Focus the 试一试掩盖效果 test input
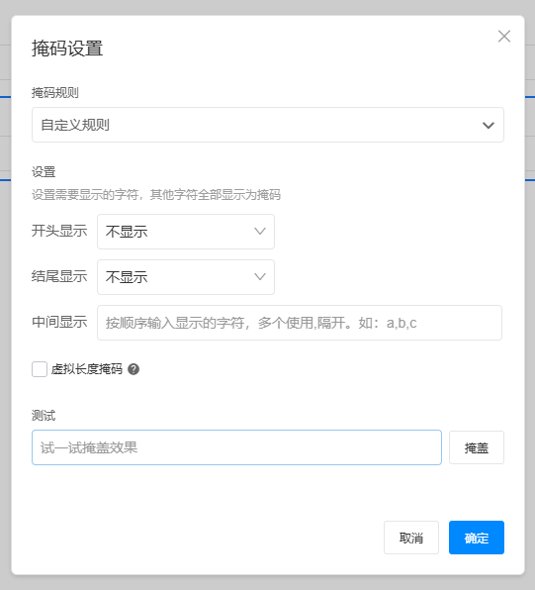This screenshot has height=590, width=535. pyautogui.click(x=236, y=447)
